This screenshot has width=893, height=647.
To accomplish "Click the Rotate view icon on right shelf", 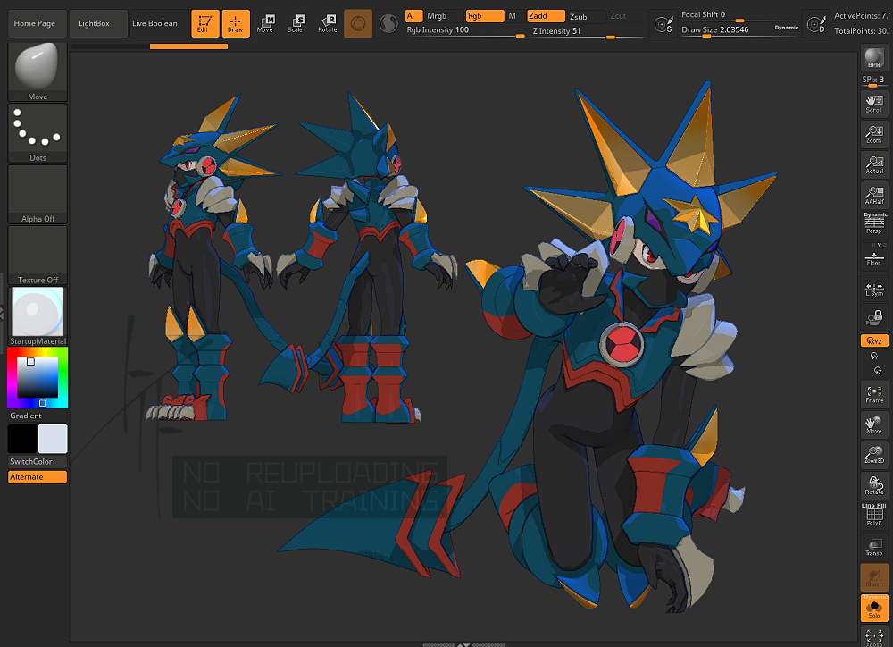I will click(874, 485).
